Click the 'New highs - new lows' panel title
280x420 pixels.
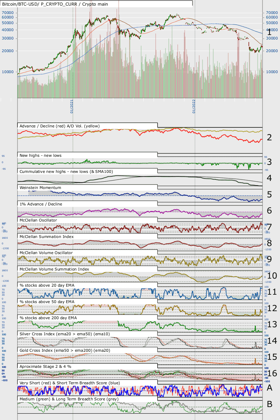point(41,155)
